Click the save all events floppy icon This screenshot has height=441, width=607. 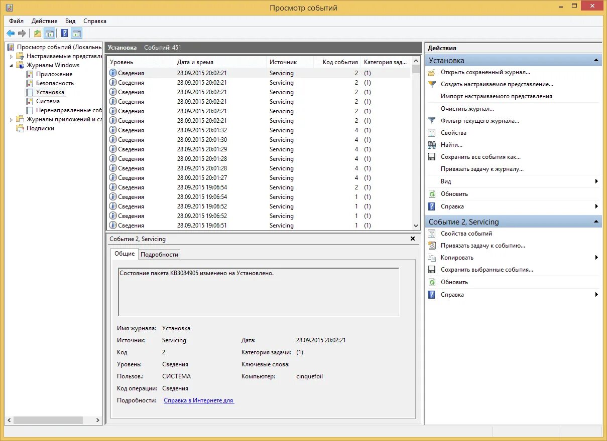[x=432, y=157]
